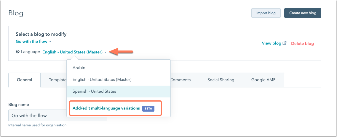The height and width of the screenshot is (137, 337).
Task: Select Arabic from the language list
Action: coord(119,68)
